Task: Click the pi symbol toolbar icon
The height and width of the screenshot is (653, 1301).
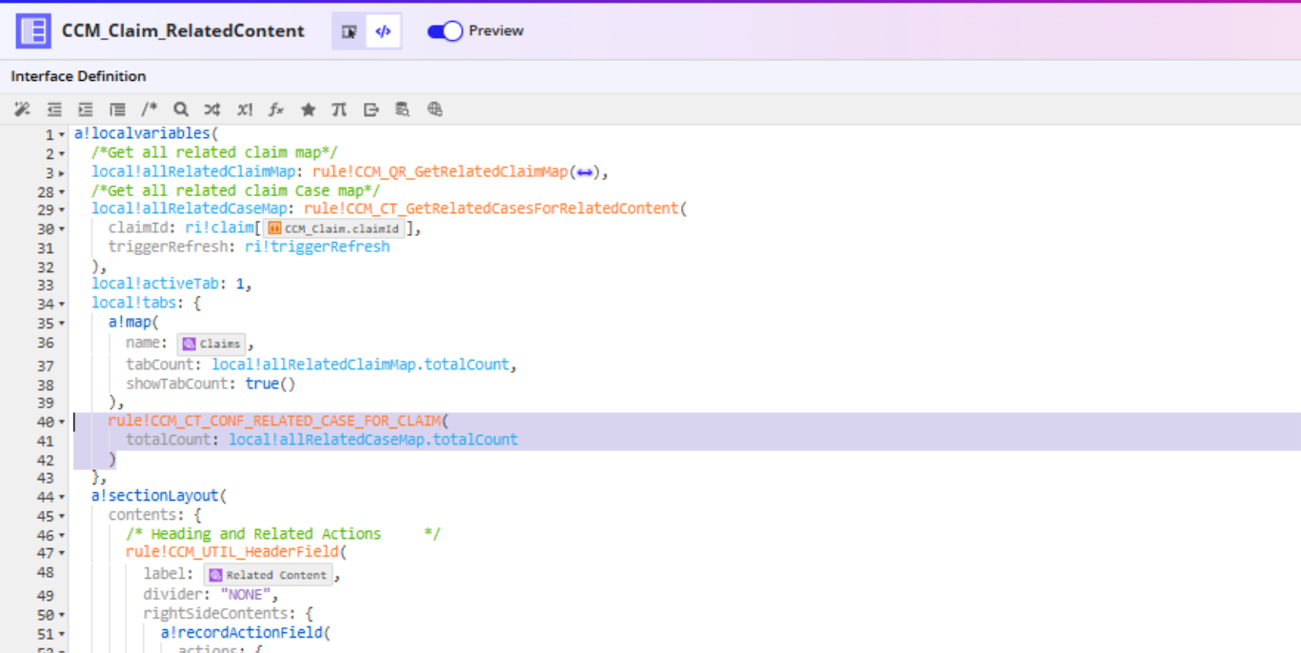Action: pos(339,109)
